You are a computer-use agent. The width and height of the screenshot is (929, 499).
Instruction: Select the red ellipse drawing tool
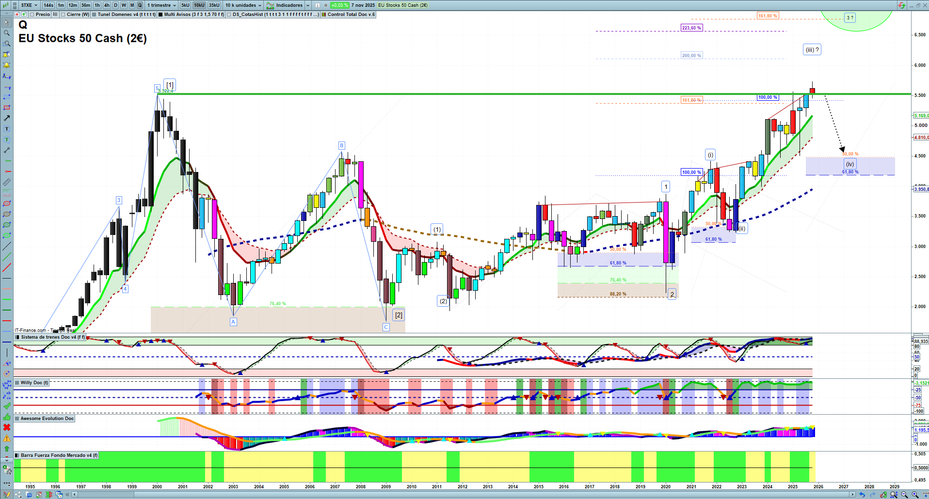point(6,203)
